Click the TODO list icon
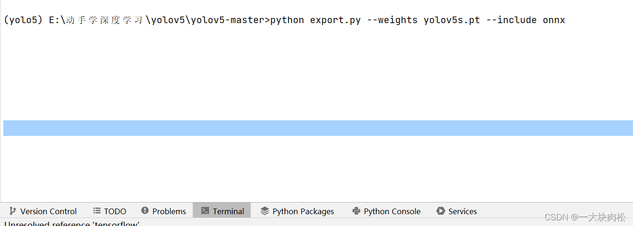The image size is (633, 226). point(97,211)
